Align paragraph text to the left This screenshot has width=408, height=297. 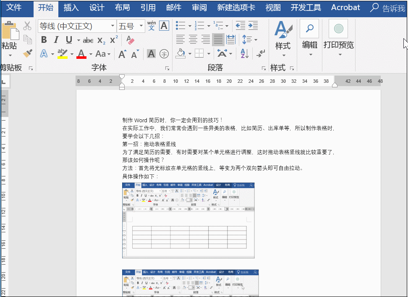[180, 39]
